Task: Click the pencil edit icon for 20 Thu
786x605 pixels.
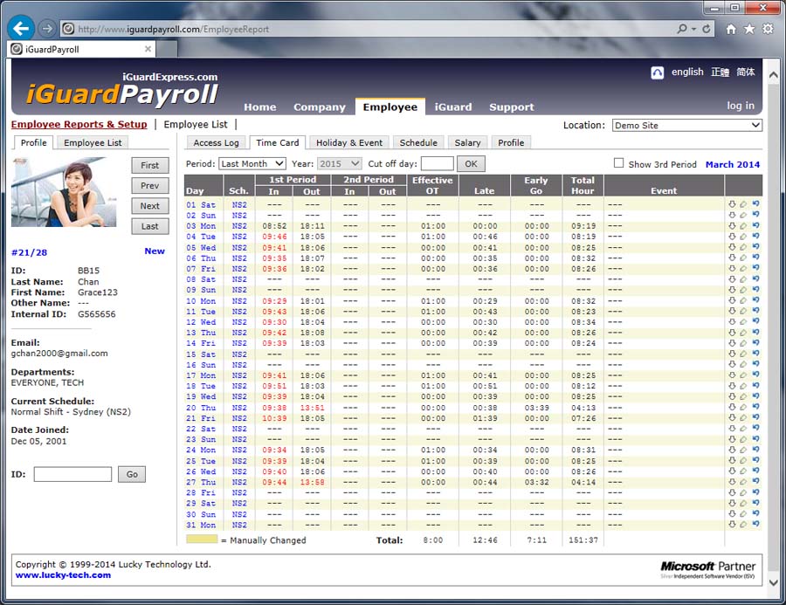Action: click(743, 408)
